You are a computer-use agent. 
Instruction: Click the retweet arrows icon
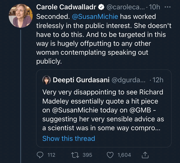(x=76, y=155)
